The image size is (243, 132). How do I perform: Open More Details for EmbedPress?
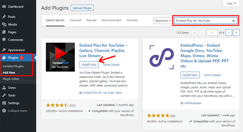tap(213, 75)
